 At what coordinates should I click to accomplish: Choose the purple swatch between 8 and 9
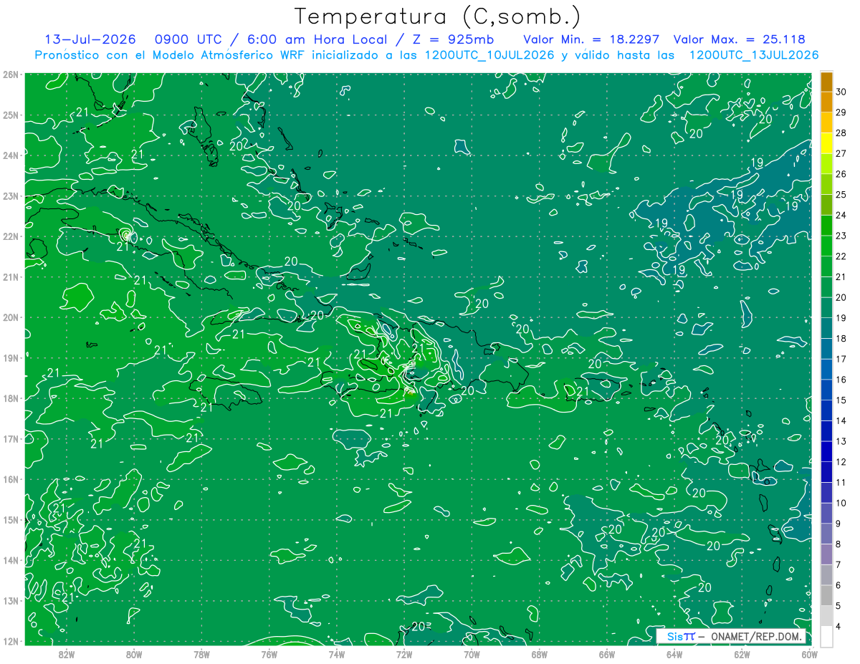826,534
